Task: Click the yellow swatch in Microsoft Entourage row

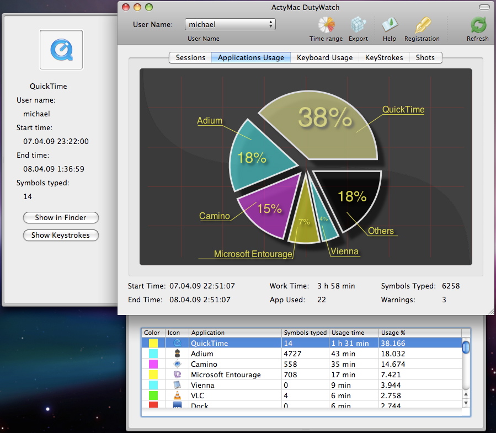Action: point(153,374)
